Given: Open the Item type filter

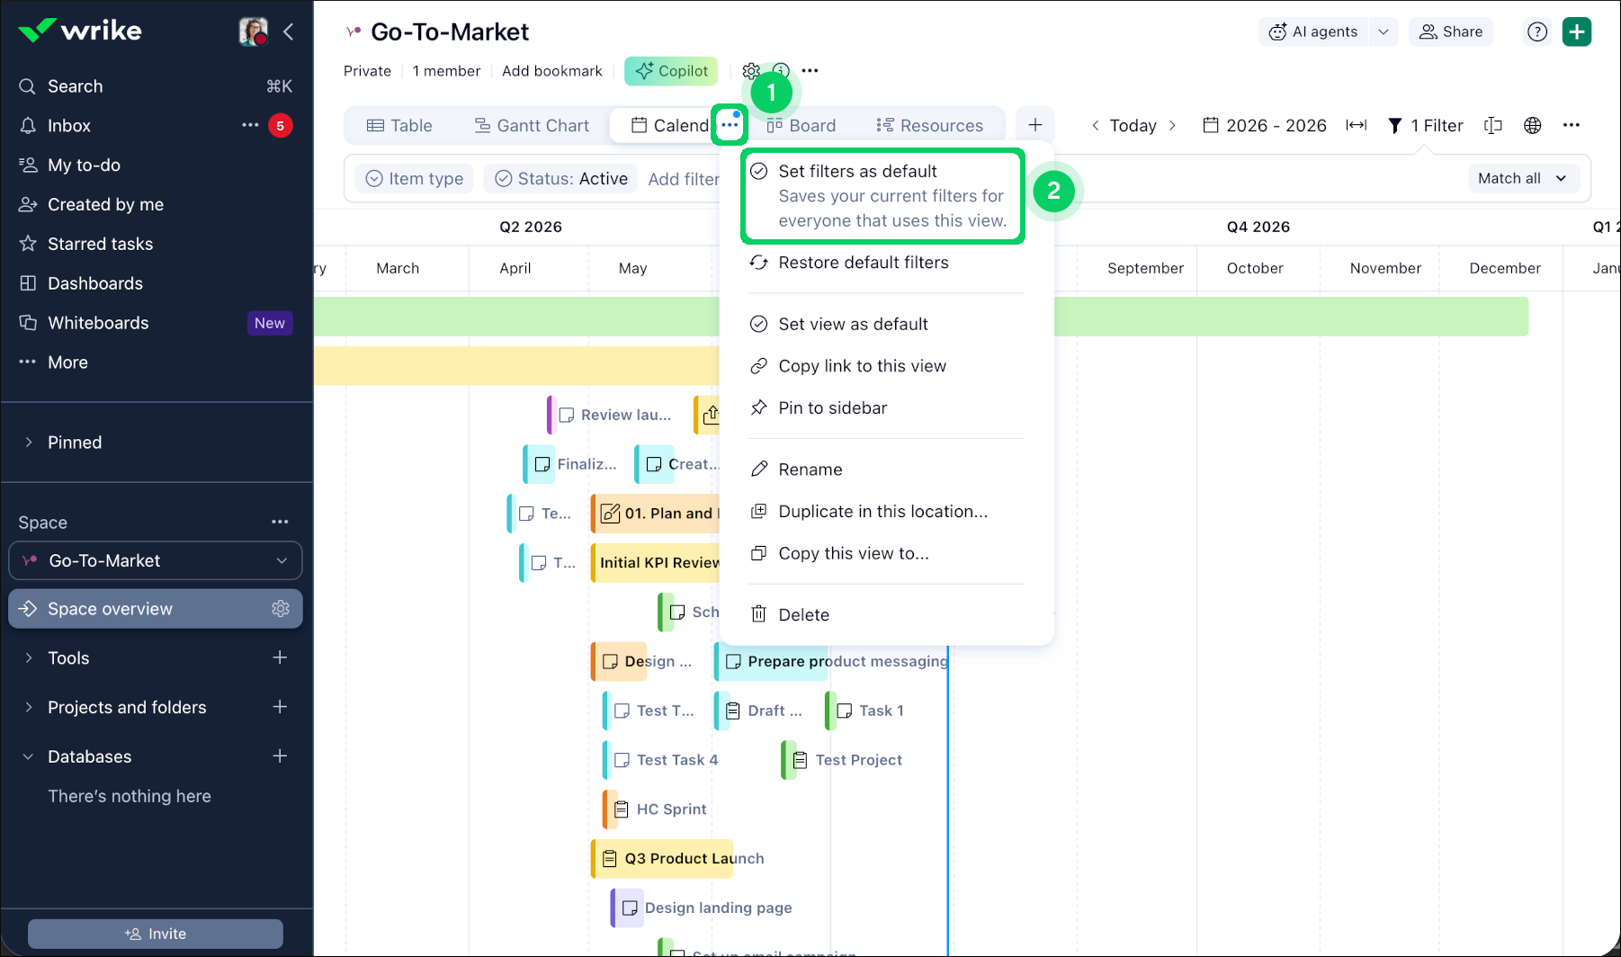Looking at the screenshot, I should [415, 179].
